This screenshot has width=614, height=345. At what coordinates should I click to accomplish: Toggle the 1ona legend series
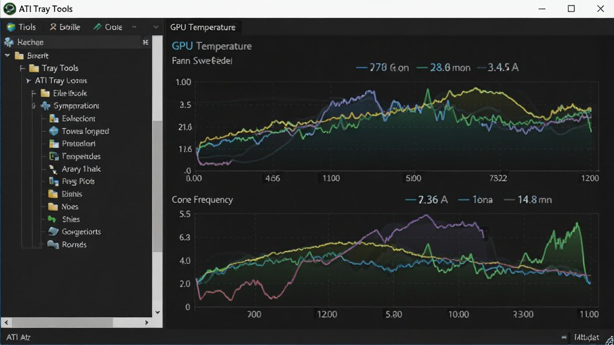(x=475, y=200)
